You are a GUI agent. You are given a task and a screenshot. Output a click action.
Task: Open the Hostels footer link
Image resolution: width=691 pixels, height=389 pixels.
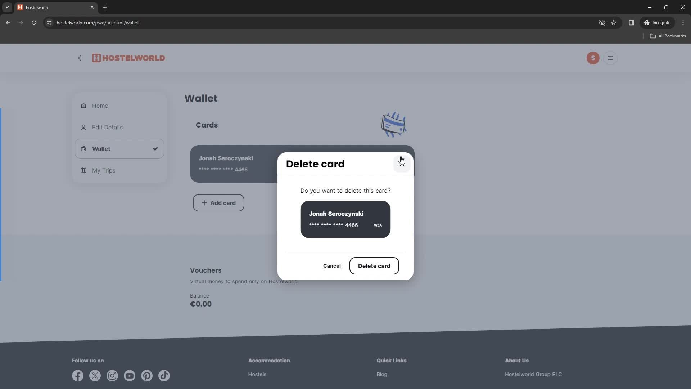257,374
